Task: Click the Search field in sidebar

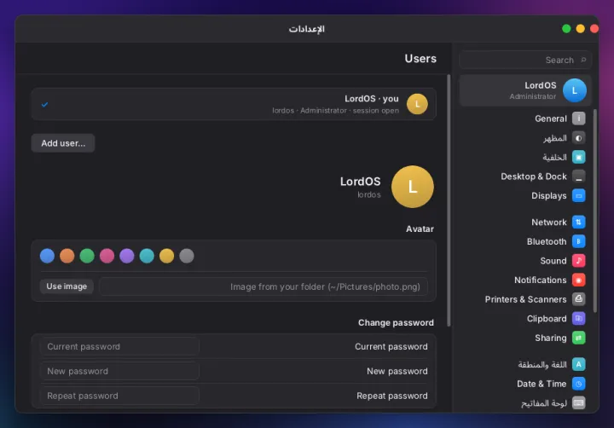Action: 525,60
